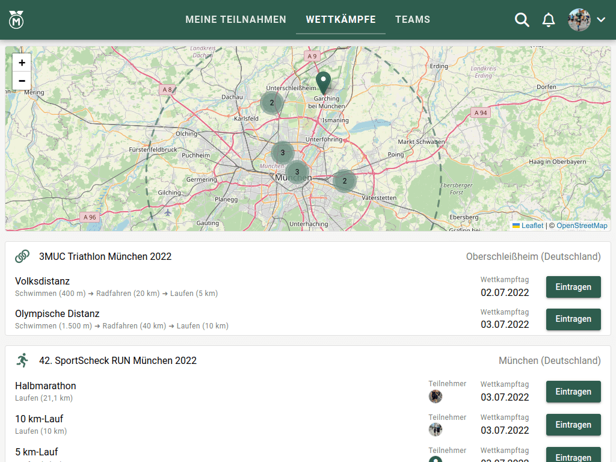Select the "10 km-Lauf" competition name

pos(39,419)
